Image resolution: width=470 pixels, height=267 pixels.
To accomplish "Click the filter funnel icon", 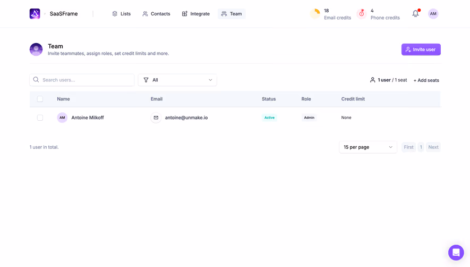I will [x=146, y=80].
